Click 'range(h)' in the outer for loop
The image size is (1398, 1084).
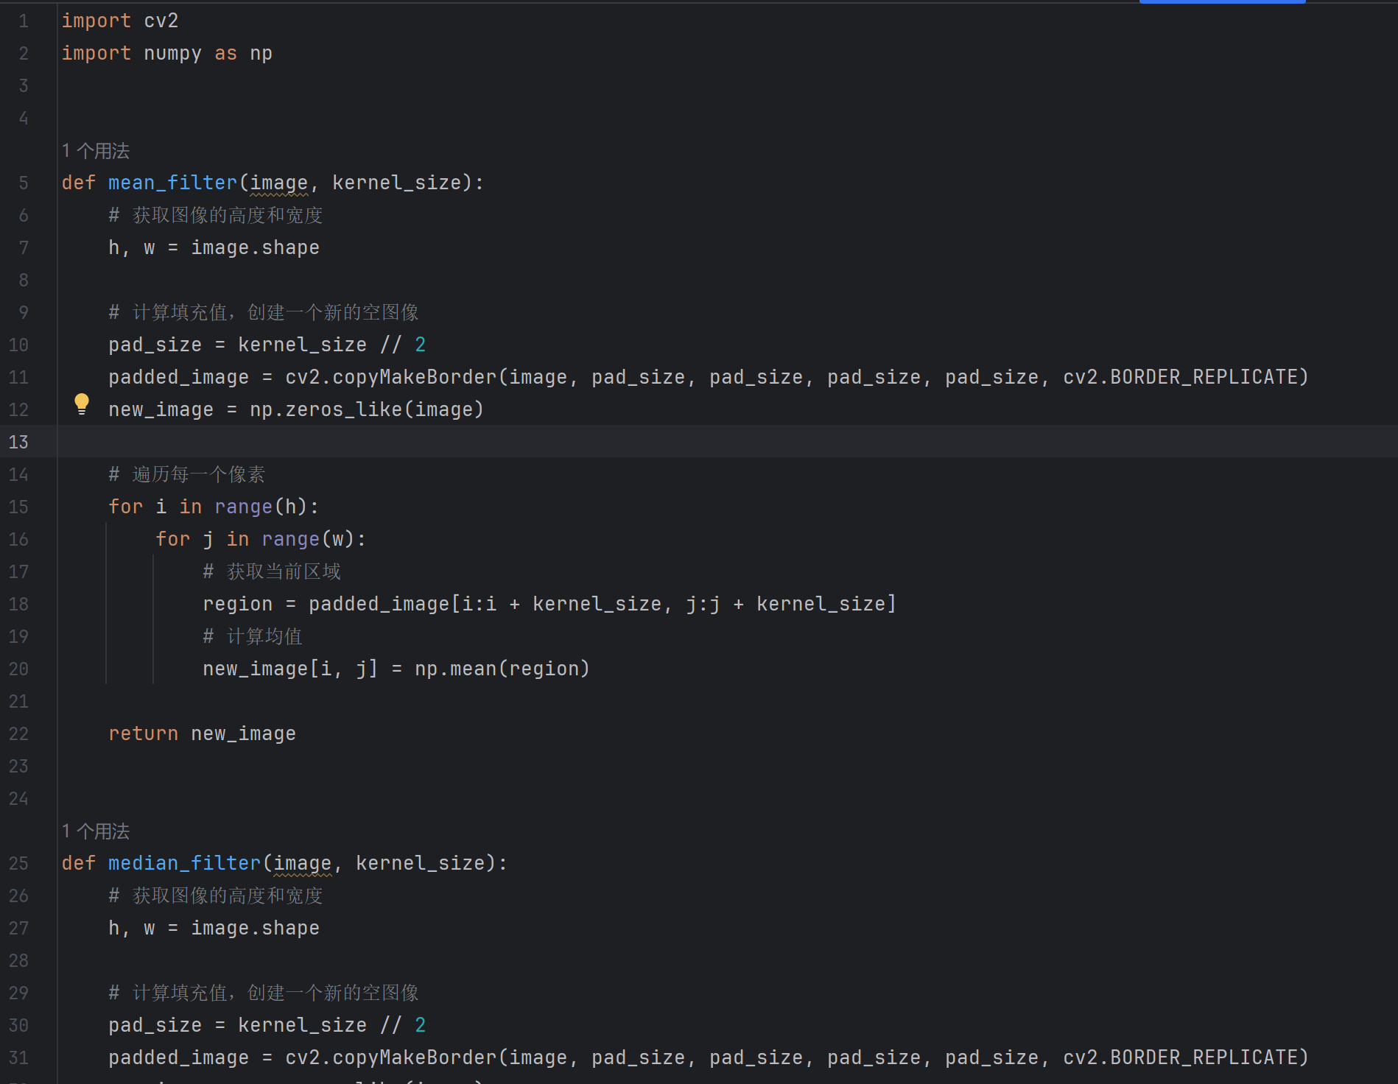(x=260, y=507)
